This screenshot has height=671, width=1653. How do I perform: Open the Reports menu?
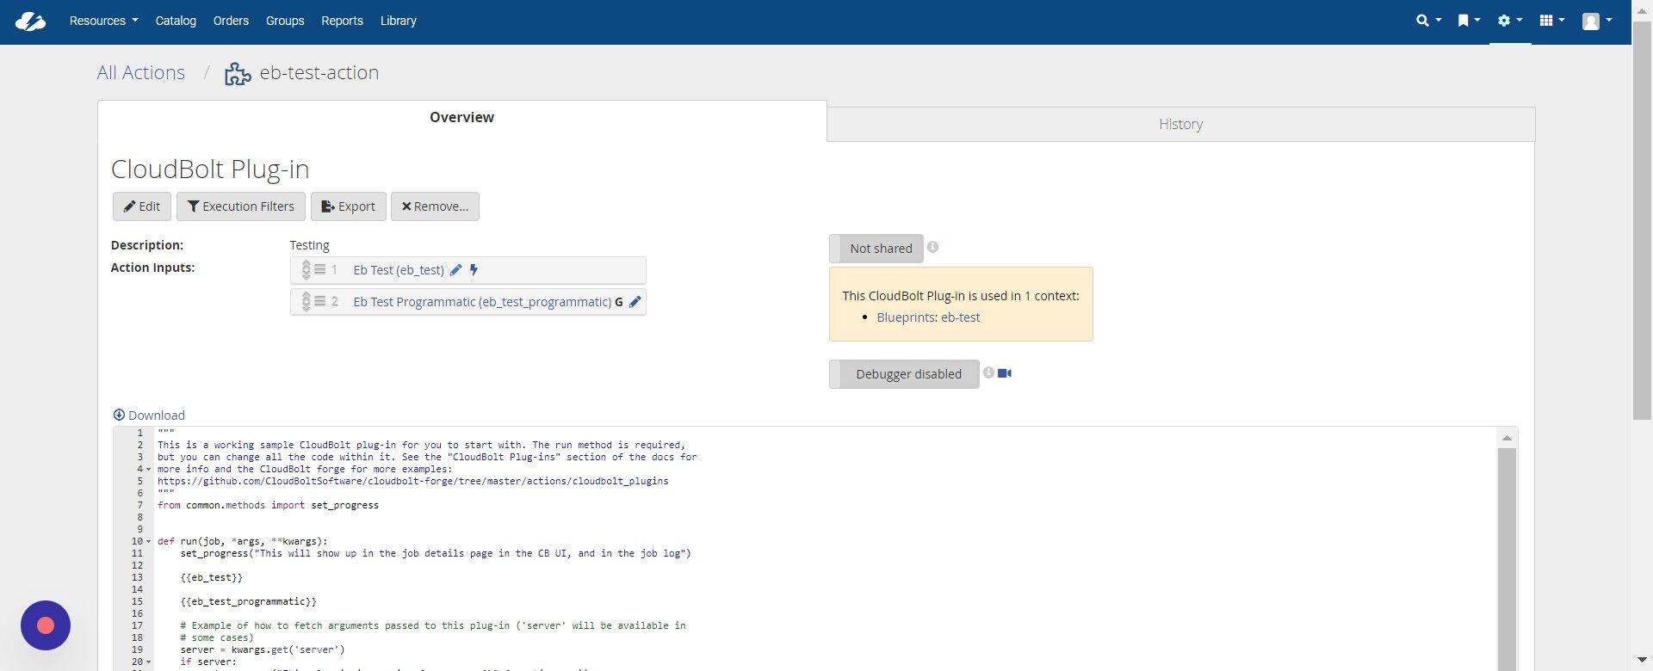pyautogui.click(x=342, y=21)
